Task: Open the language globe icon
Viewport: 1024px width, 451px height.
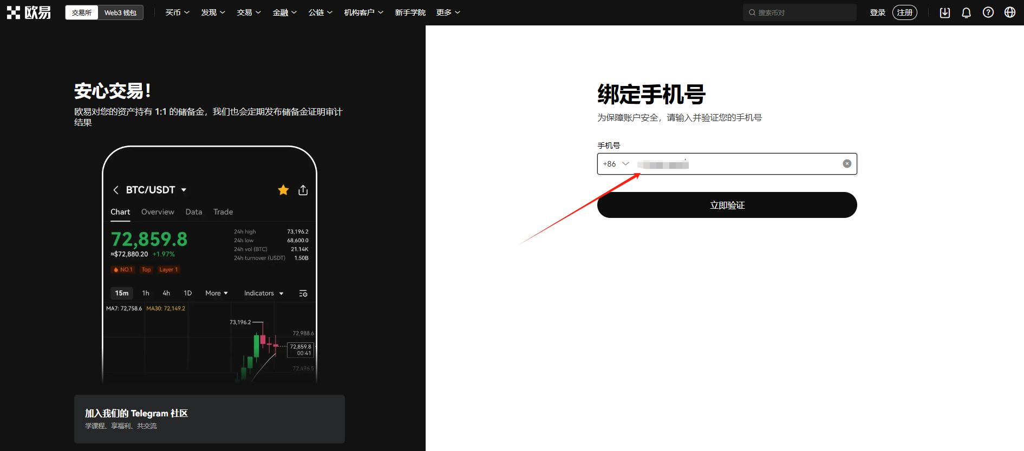Action: point(1010,12)
